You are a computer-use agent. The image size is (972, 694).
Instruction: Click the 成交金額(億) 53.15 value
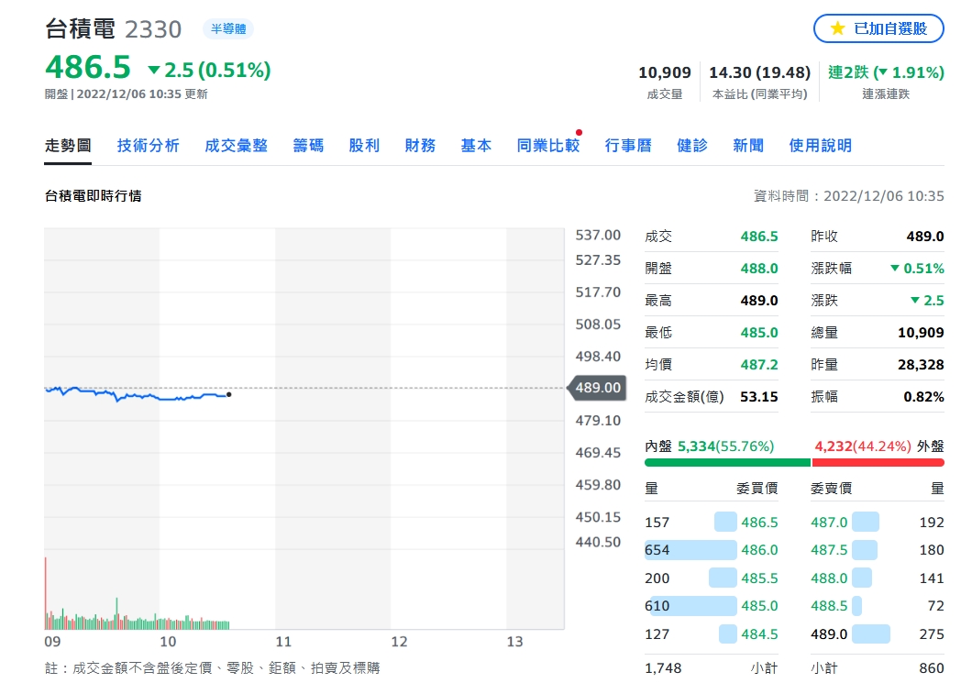(759, 397)
